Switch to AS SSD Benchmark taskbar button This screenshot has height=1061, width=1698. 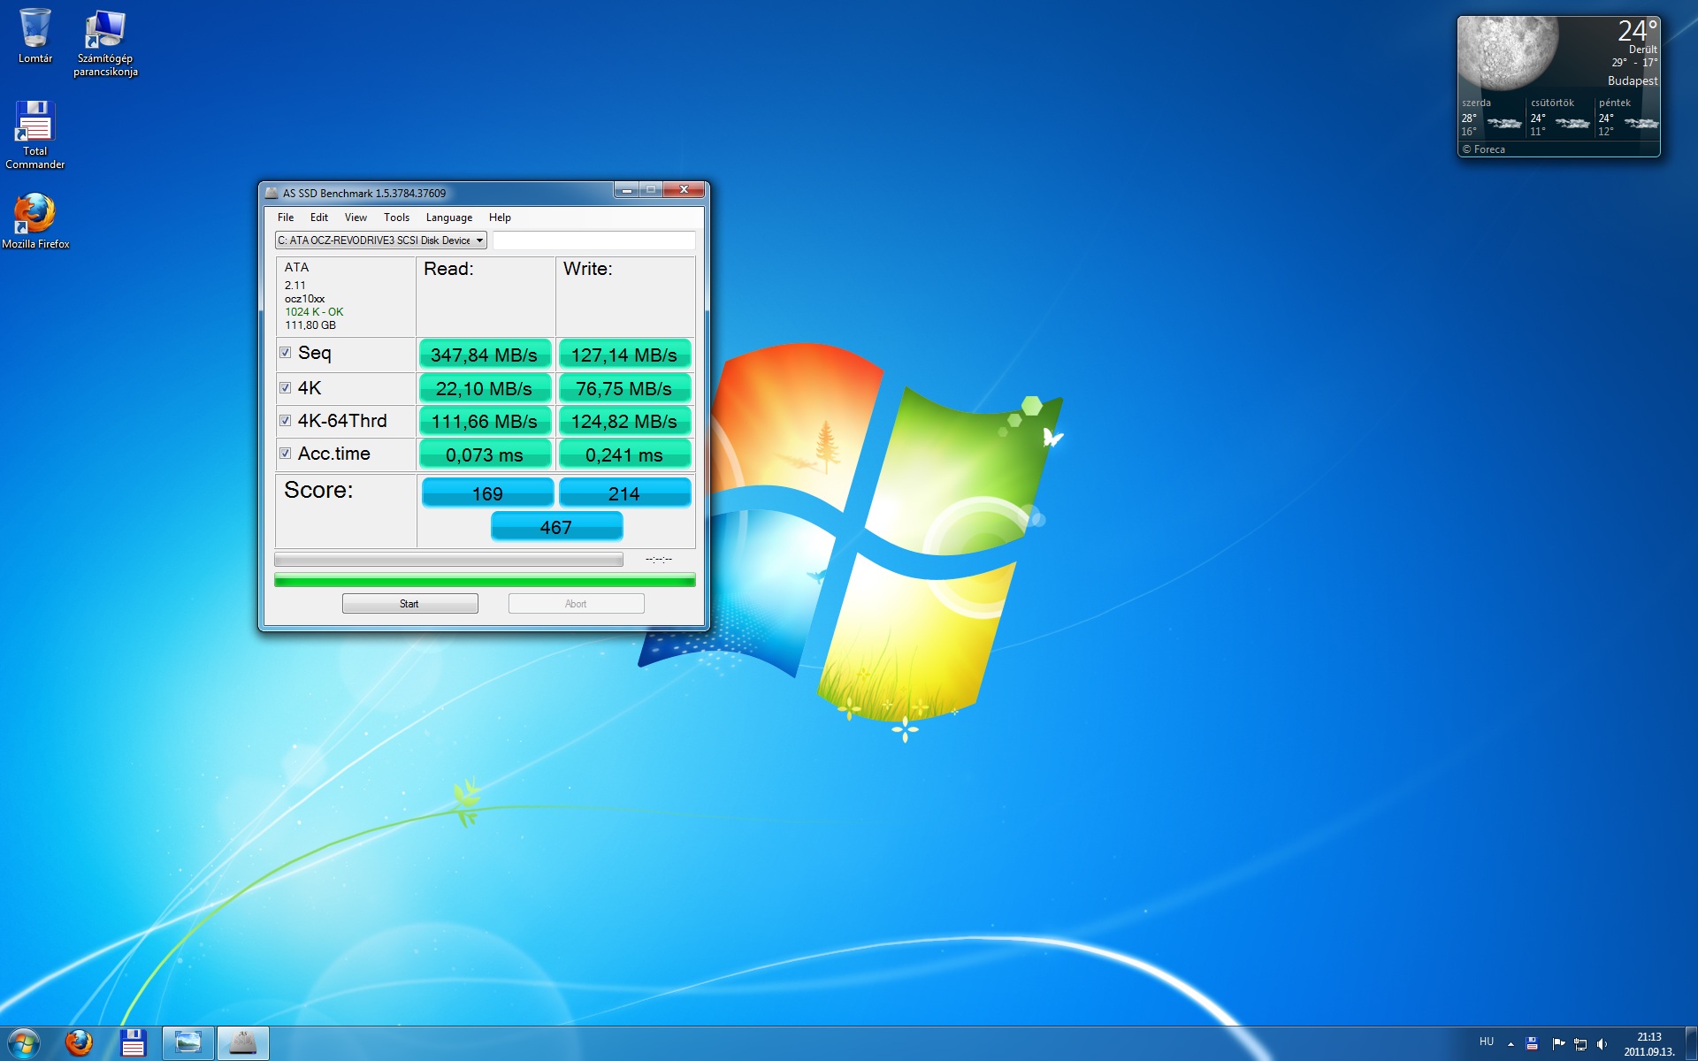242,1043
